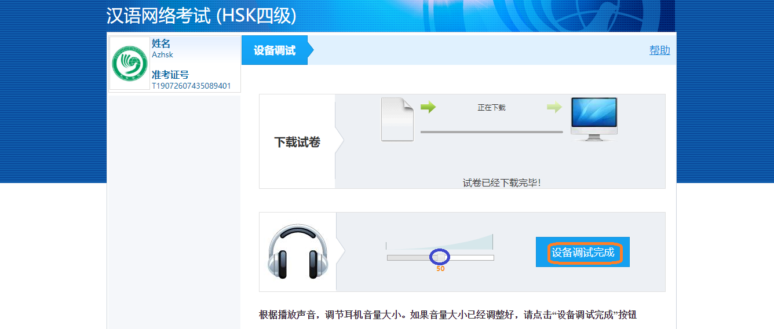The height and width of the screenshot is (329, 774).
Task: Click the 准考证号 label
Action: pos(170,75)
